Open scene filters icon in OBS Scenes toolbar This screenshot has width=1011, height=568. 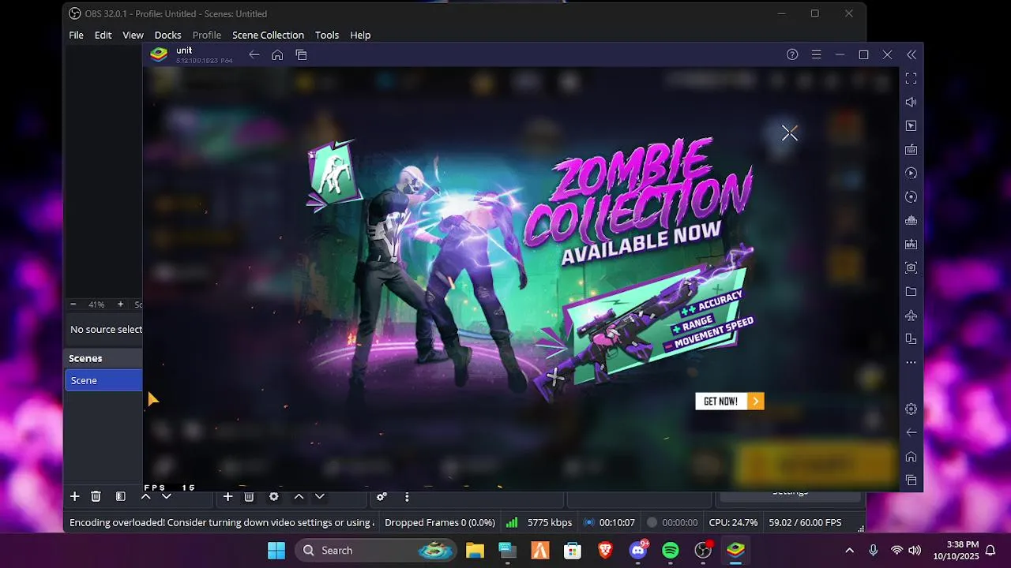click(120, 496)
